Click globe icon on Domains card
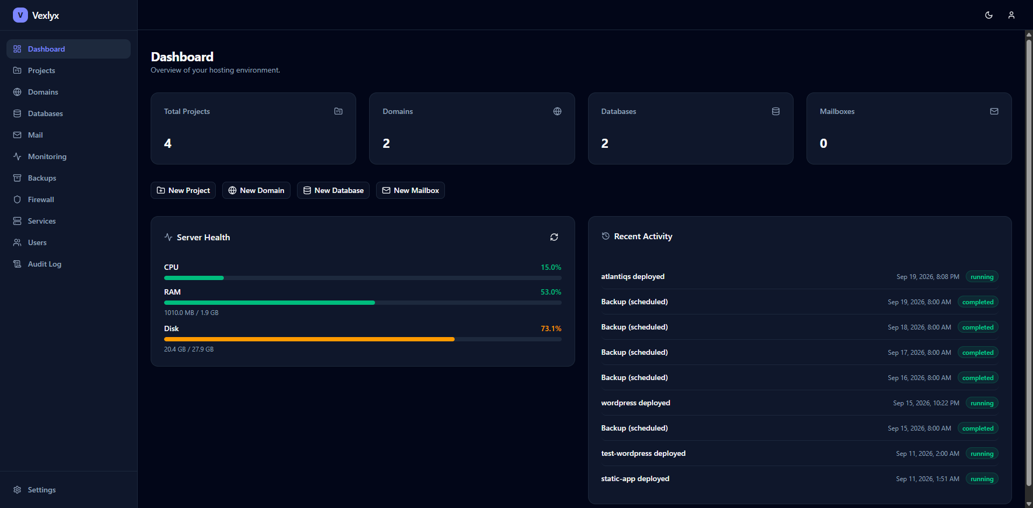The image size is (1033, 508). pyautogui.click(x=557, y=111)
